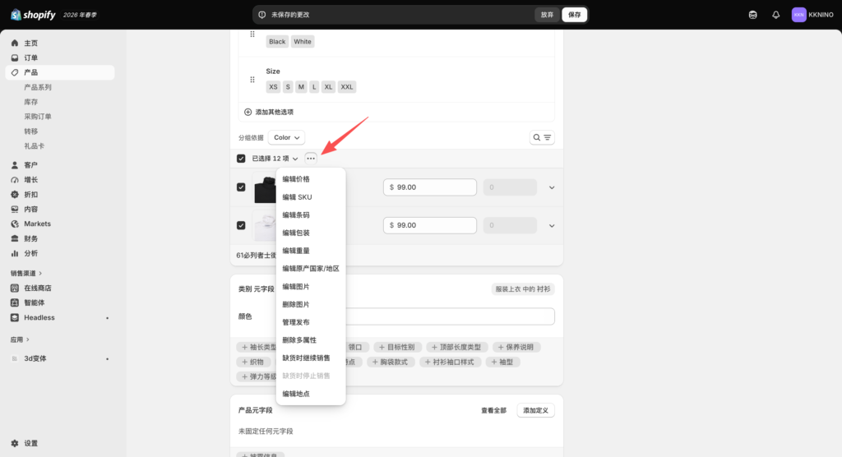The image size is (842, 457).
Task: Choose 编辑 SKU from the menu
Action: tap(310, 197)
